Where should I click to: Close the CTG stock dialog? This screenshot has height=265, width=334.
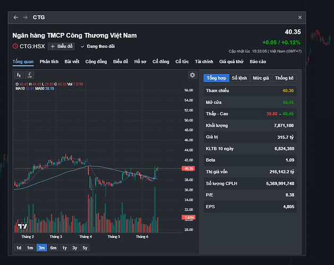[x=300, y=17]
